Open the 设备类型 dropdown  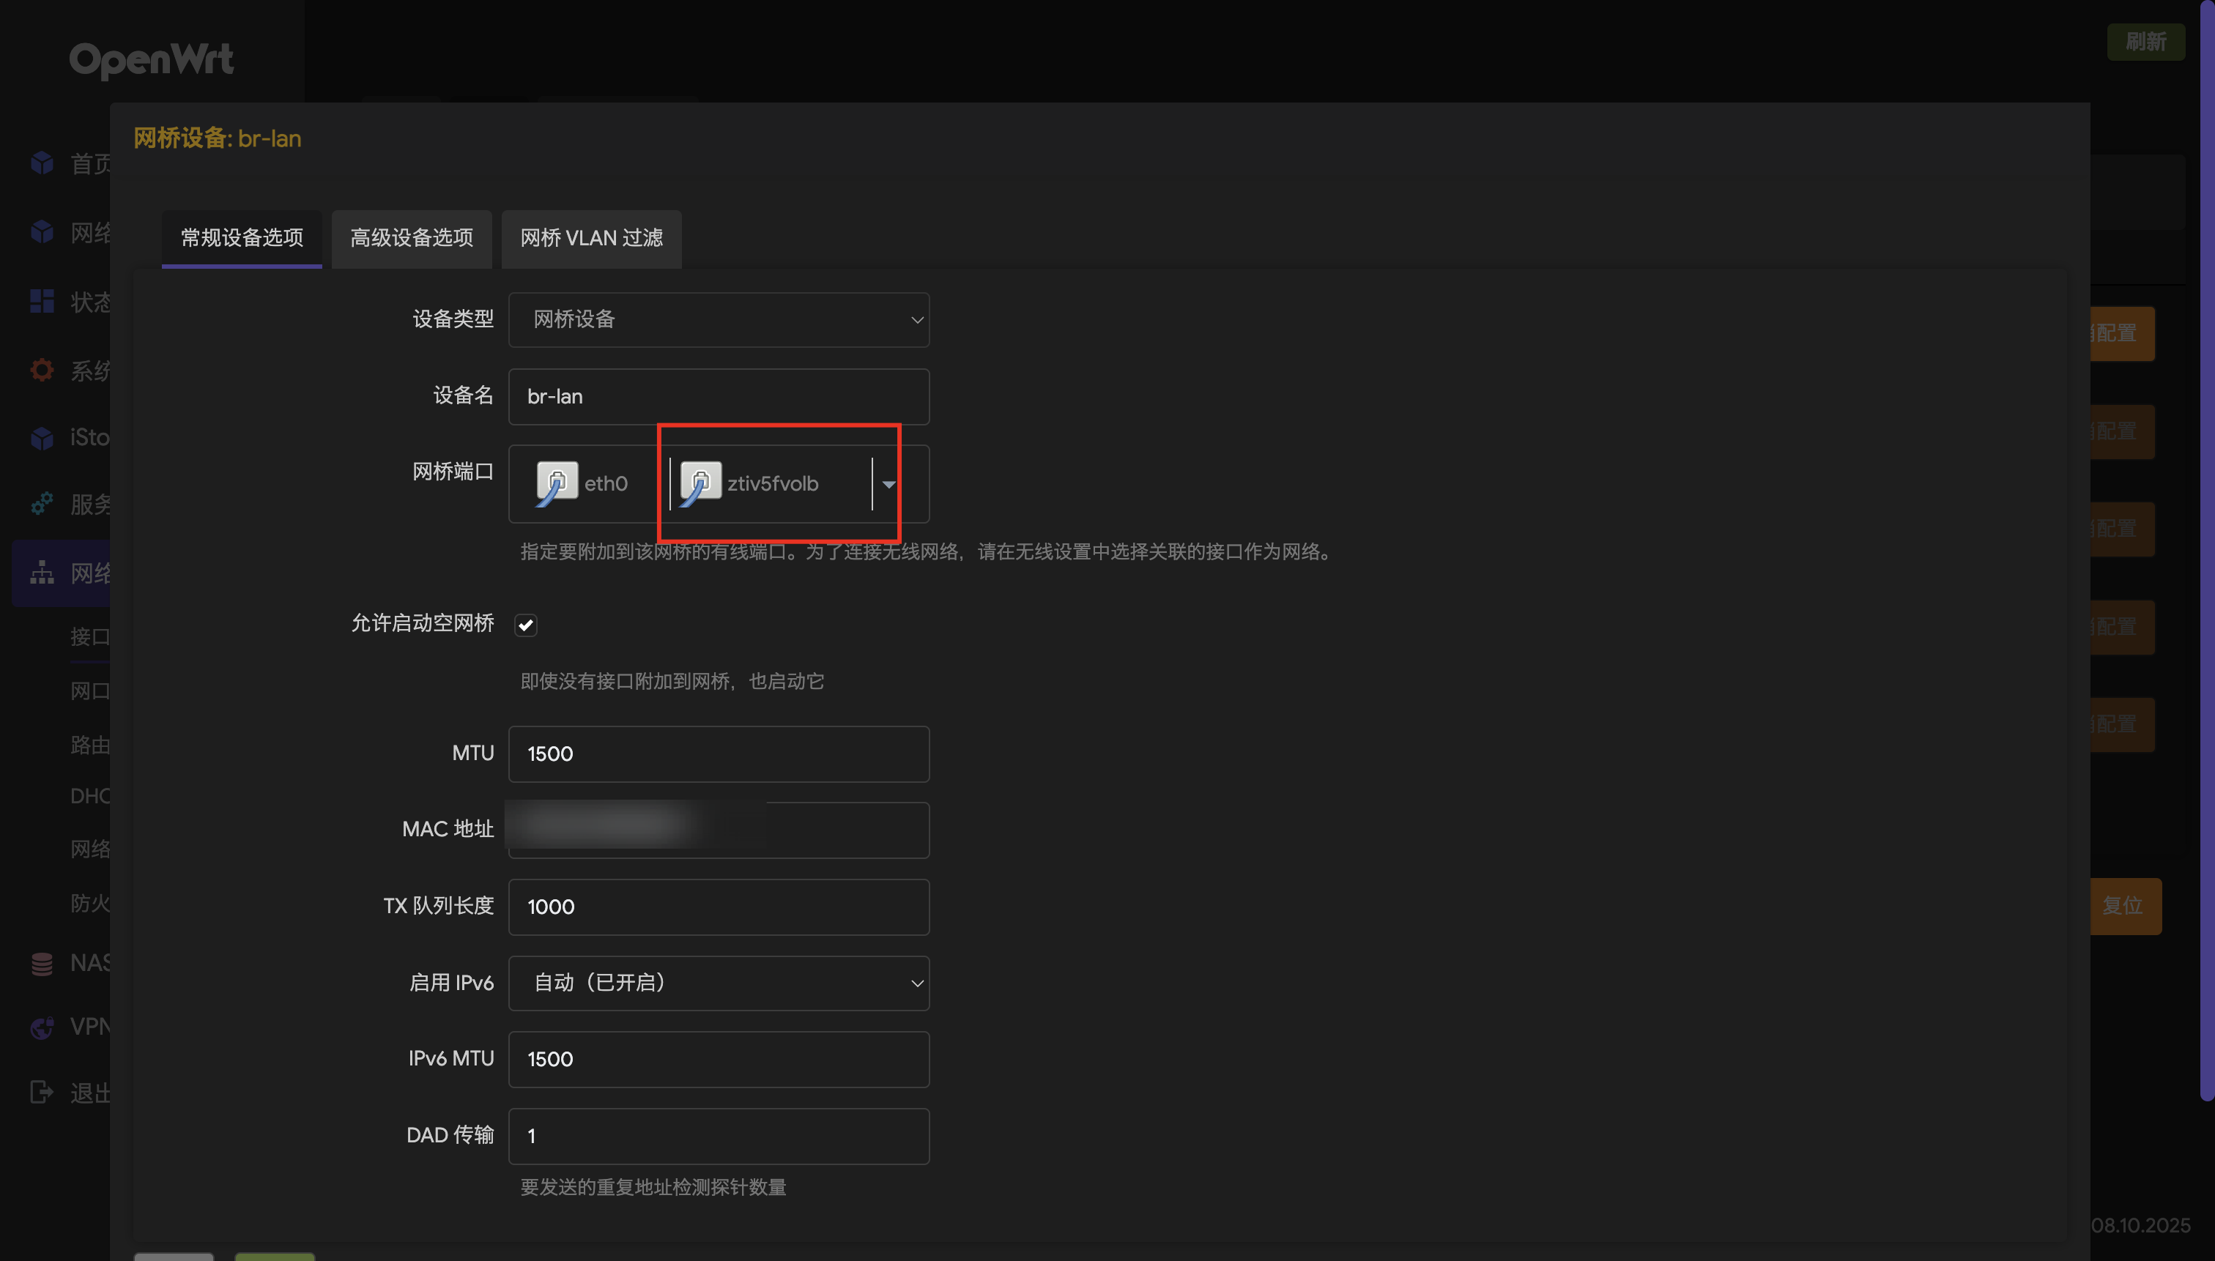pyautogui.click(x=718, y=319)
